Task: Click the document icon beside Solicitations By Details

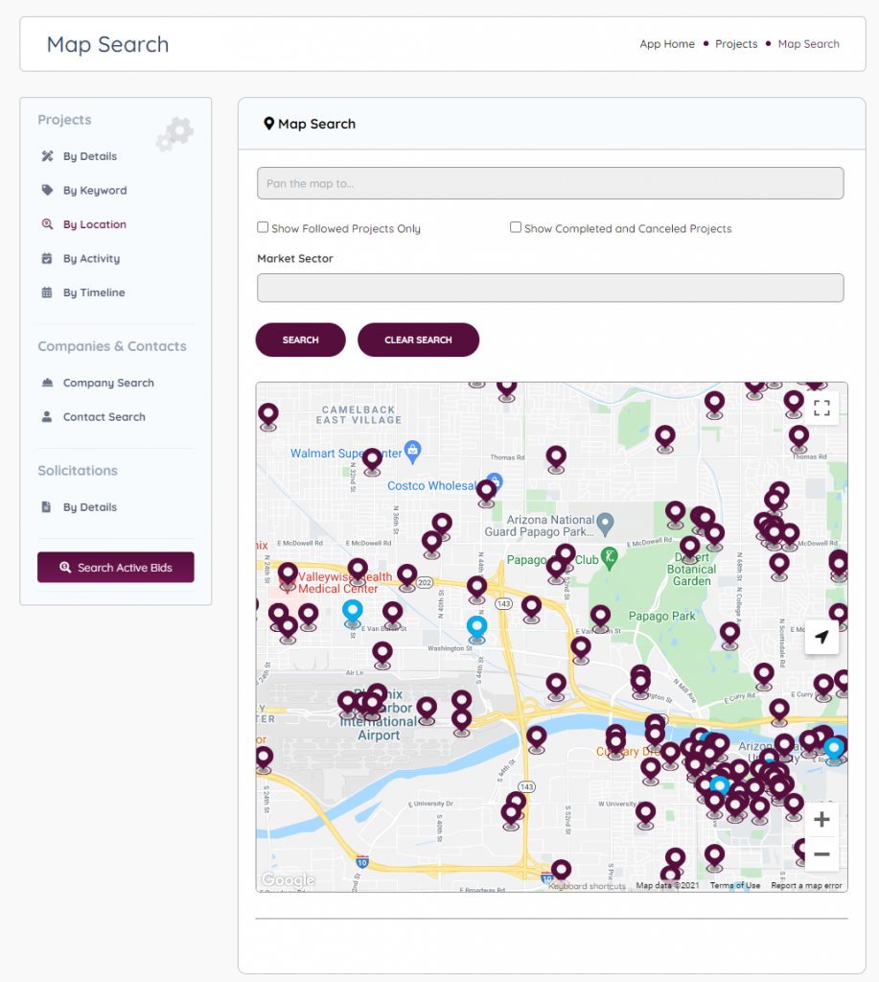Action: click(x=46, y=507)
